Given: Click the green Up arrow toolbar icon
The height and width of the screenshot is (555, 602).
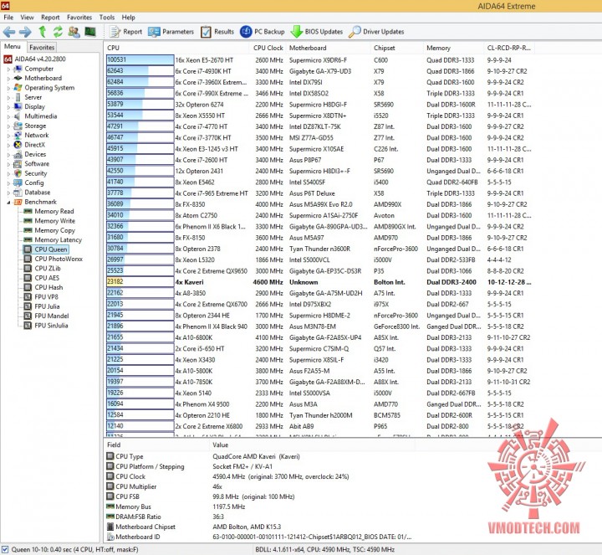Looking at the screenshot, I should click(43, 32).
